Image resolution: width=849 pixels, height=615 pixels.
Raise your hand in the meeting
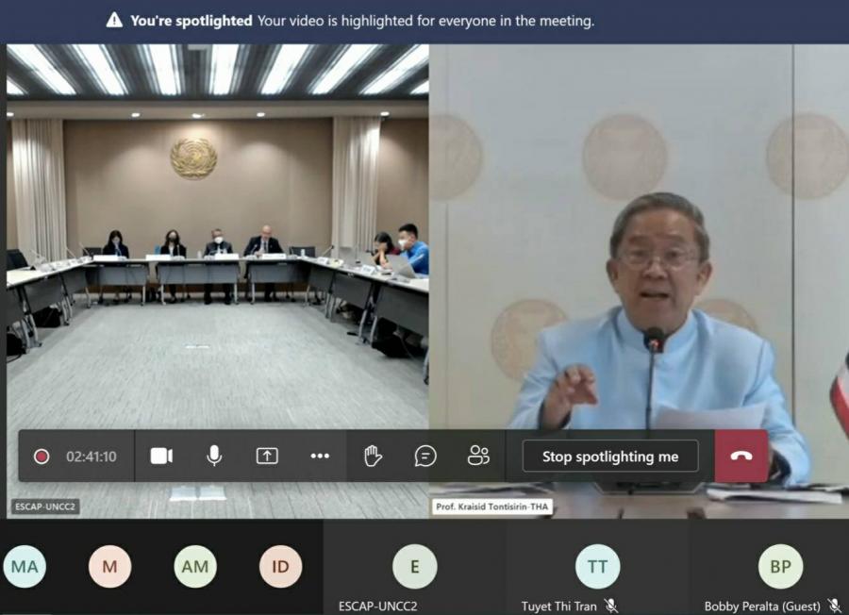[373, 457]
